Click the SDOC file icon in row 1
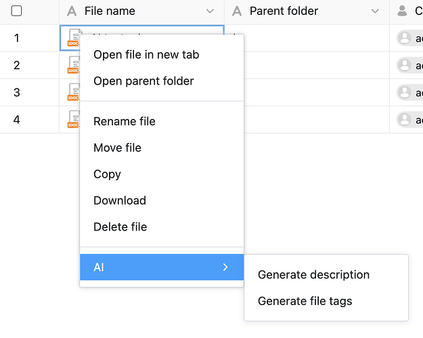The image size is (423, 338). click(x=72, y=39)
